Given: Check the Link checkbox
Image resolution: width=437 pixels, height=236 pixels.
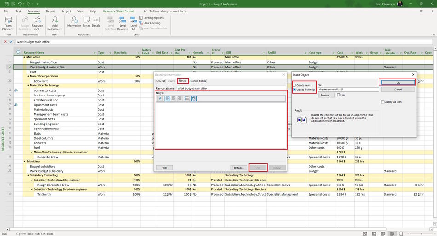Looking at the screenshot, I should 339,95.
